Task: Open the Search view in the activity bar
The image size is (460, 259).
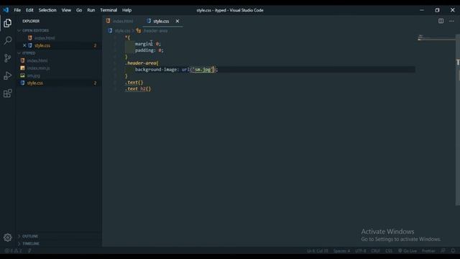Action: pyautogui.click(x=8, y=40)
